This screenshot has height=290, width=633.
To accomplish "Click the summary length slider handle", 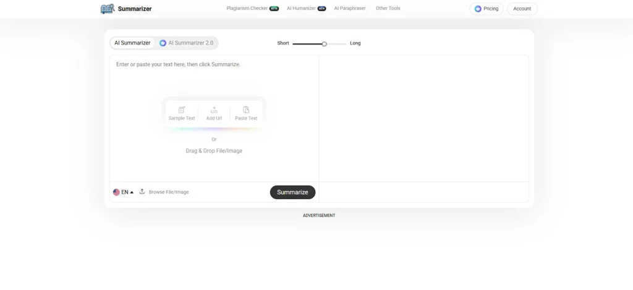I will tap(325, 44).
